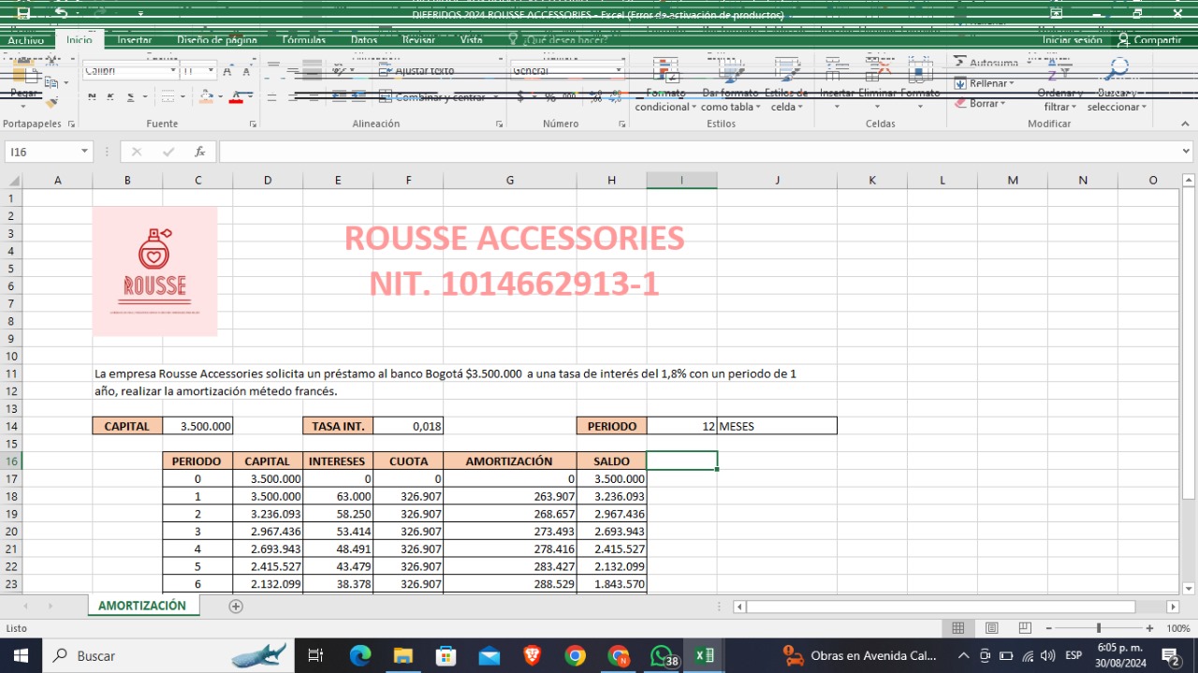Image resolution: width=1198 pixels, height=673 pixels.
Task: Select the AMORTIZACIÓN sheet tab
Action: pyautogui.click(x=142, y=606)
